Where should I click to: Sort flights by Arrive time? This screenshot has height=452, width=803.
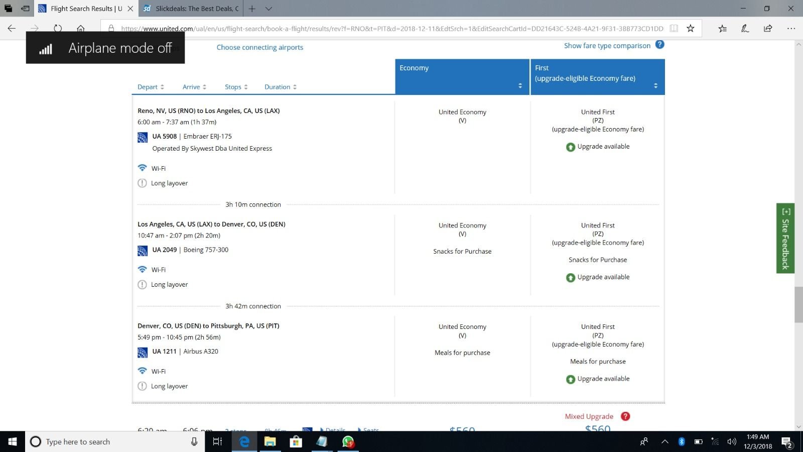[194, 87]
